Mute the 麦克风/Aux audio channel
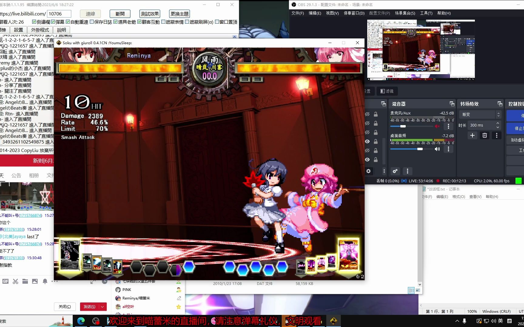This screenshot has height=327, width=524. tap(437, 126)
